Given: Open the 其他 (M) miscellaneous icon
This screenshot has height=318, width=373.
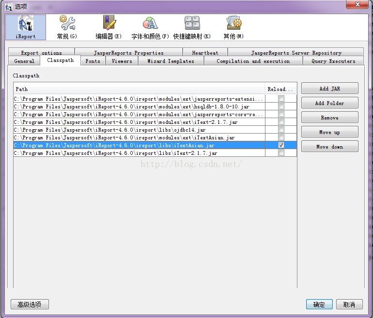Looking at the screenshot, I should point(233,27).
